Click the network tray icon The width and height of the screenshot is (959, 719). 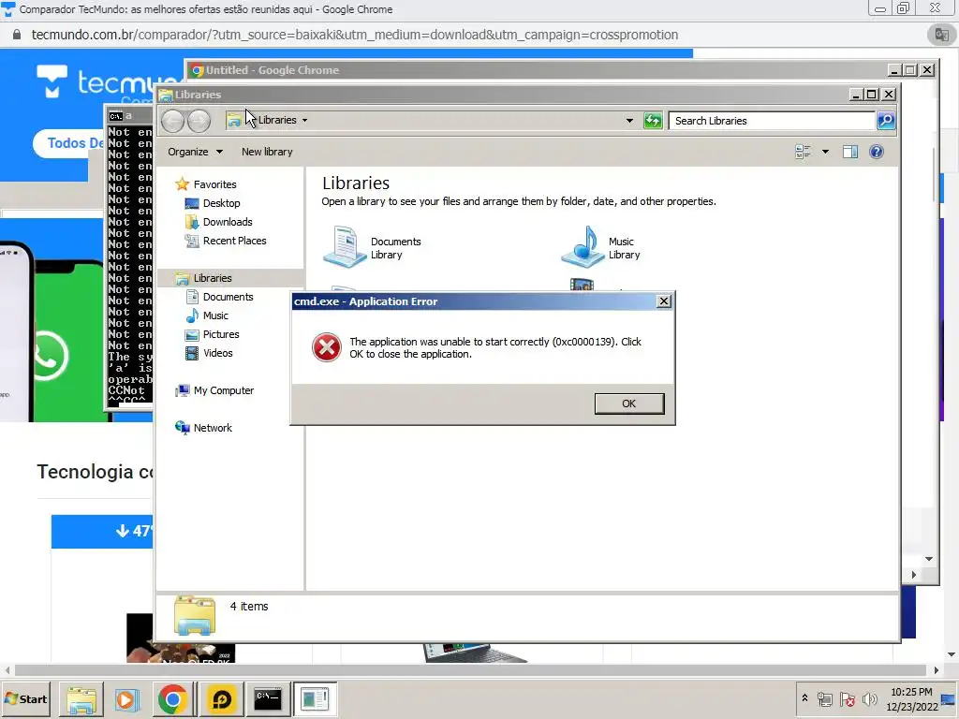(x=824, y=699)
